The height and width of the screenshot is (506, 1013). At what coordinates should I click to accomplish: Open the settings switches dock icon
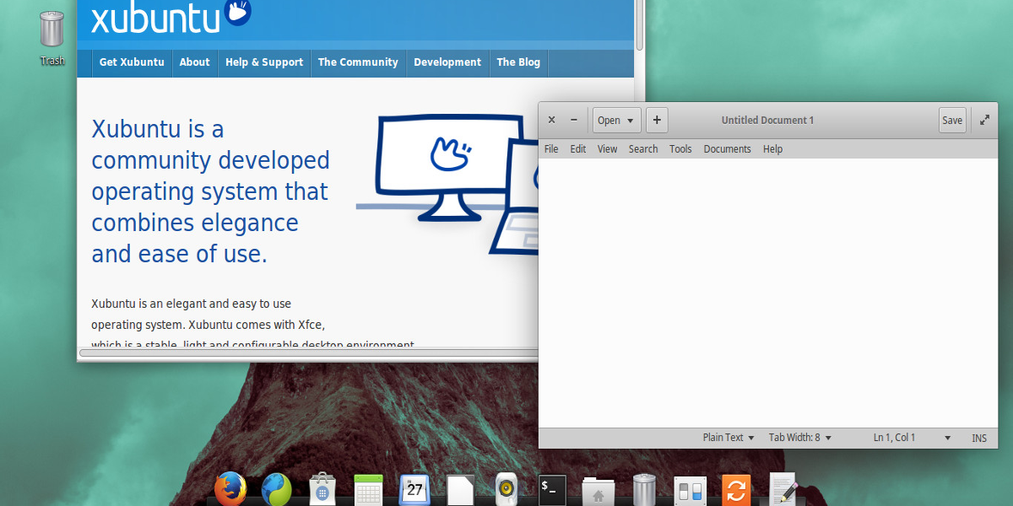coord(690,490)
